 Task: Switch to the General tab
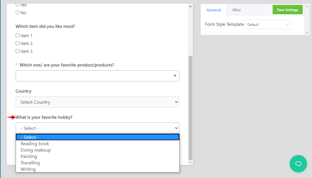click(214, 10)
